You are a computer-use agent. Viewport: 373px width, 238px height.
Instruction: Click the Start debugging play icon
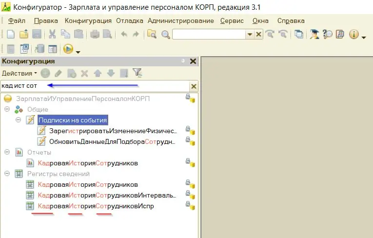68,49
